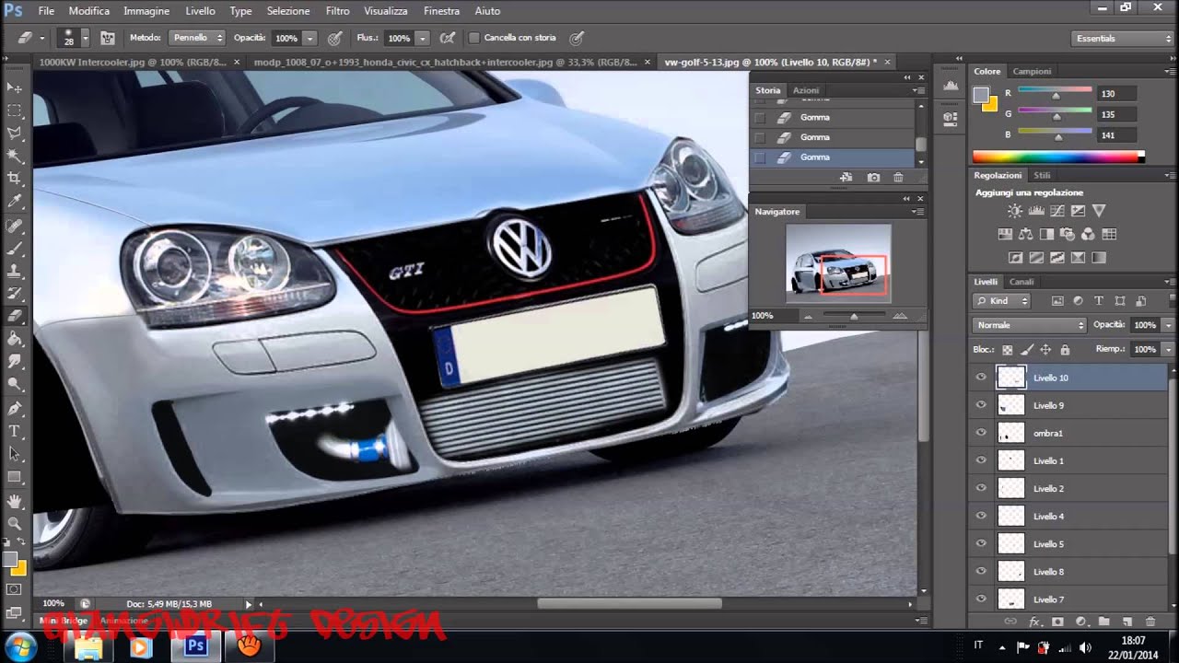Select the Rectangular Marquee tool
Screen dimensions: 1179x663
pos(15,110)
